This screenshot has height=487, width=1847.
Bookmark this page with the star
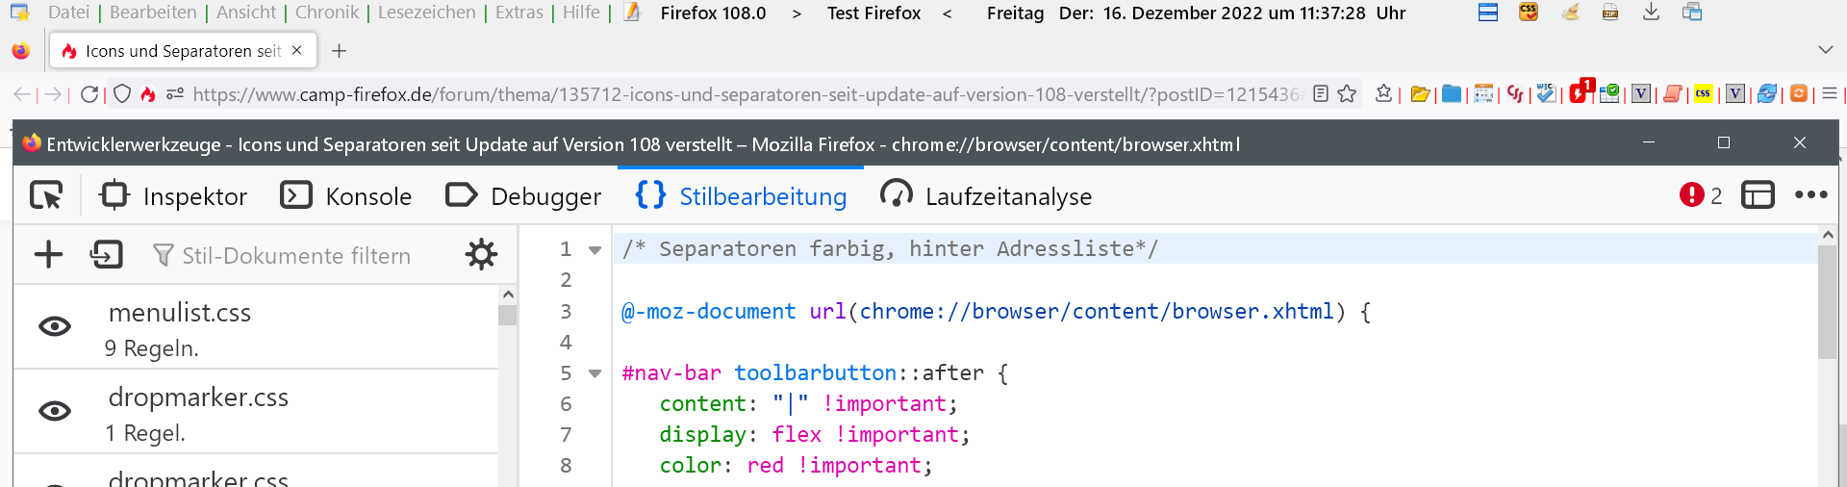tap(1347, 94)
